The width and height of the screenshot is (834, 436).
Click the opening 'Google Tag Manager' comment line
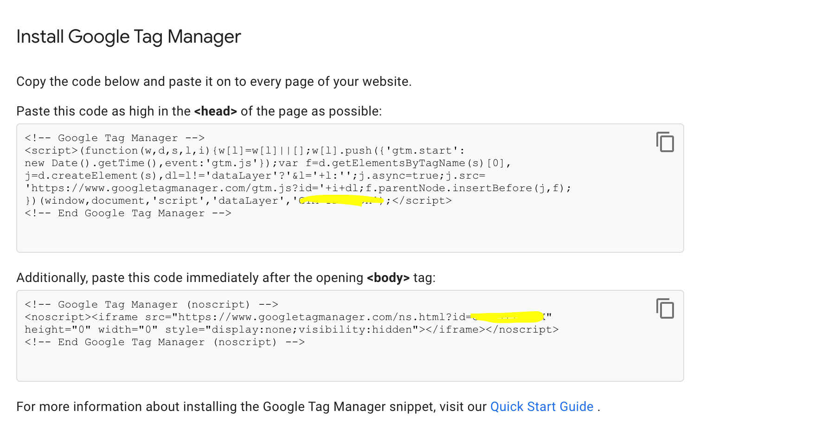point(115,138)
